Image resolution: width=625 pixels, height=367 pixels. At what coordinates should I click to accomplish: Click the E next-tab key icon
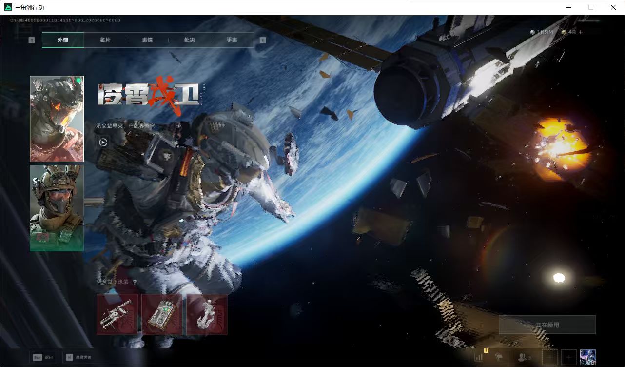coord(263,40)
